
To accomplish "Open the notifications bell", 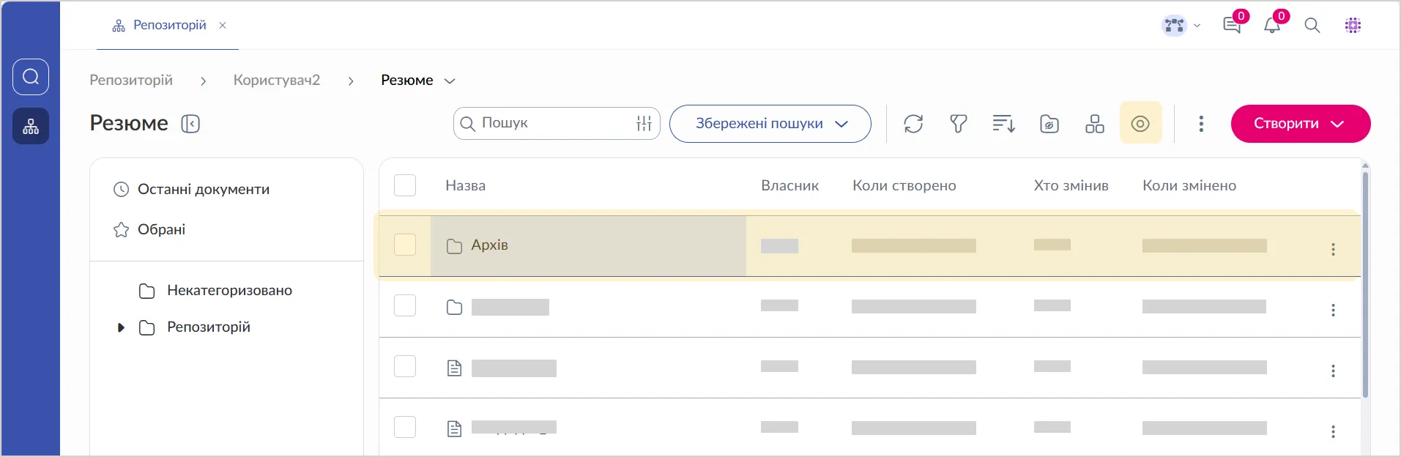I will [1272, 26].
